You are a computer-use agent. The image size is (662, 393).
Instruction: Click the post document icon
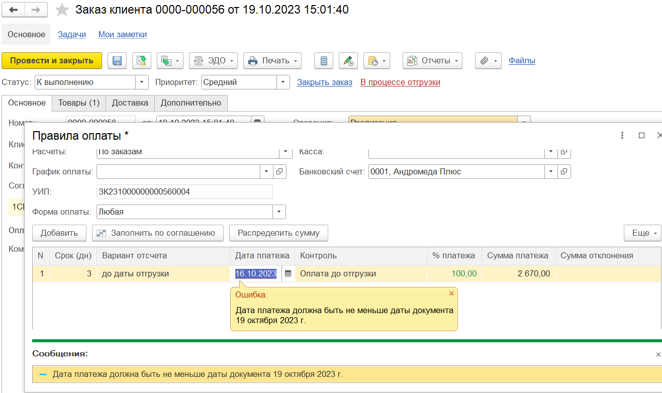pos(142,61)
